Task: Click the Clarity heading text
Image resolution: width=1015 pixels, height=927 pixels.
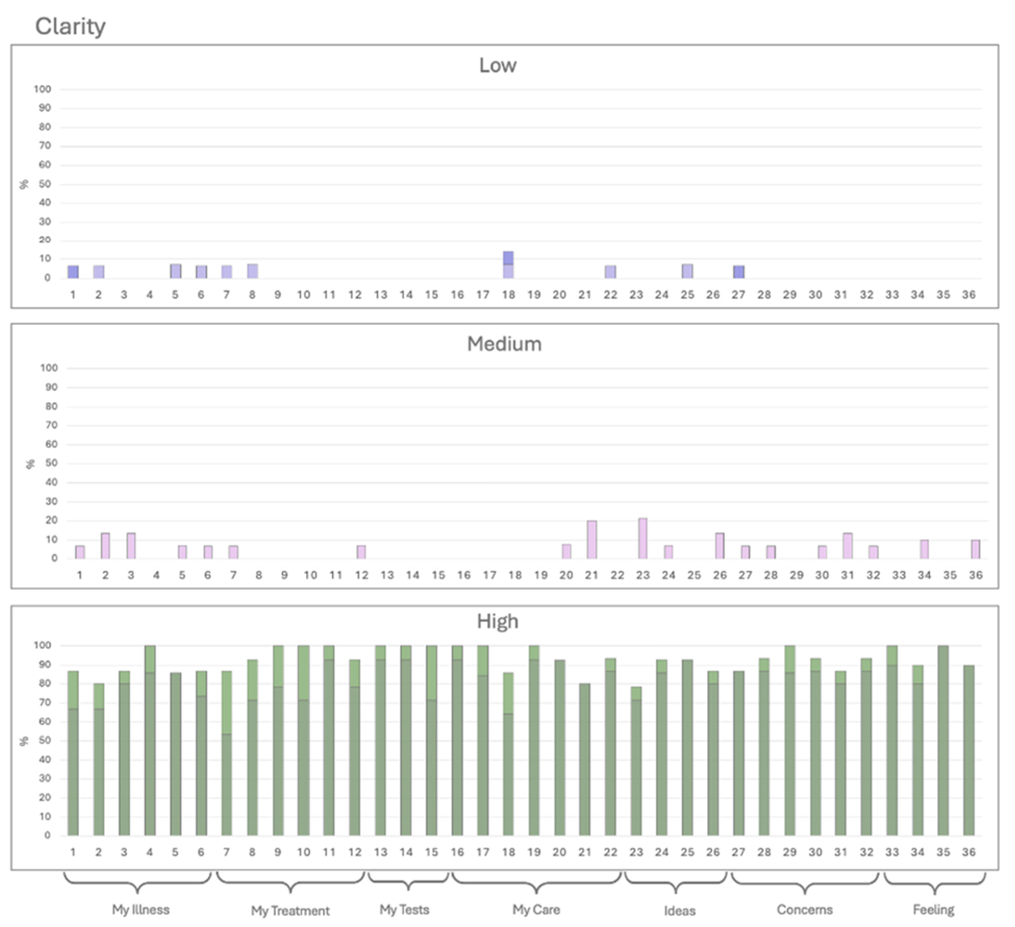Action: tap(70, 26)
